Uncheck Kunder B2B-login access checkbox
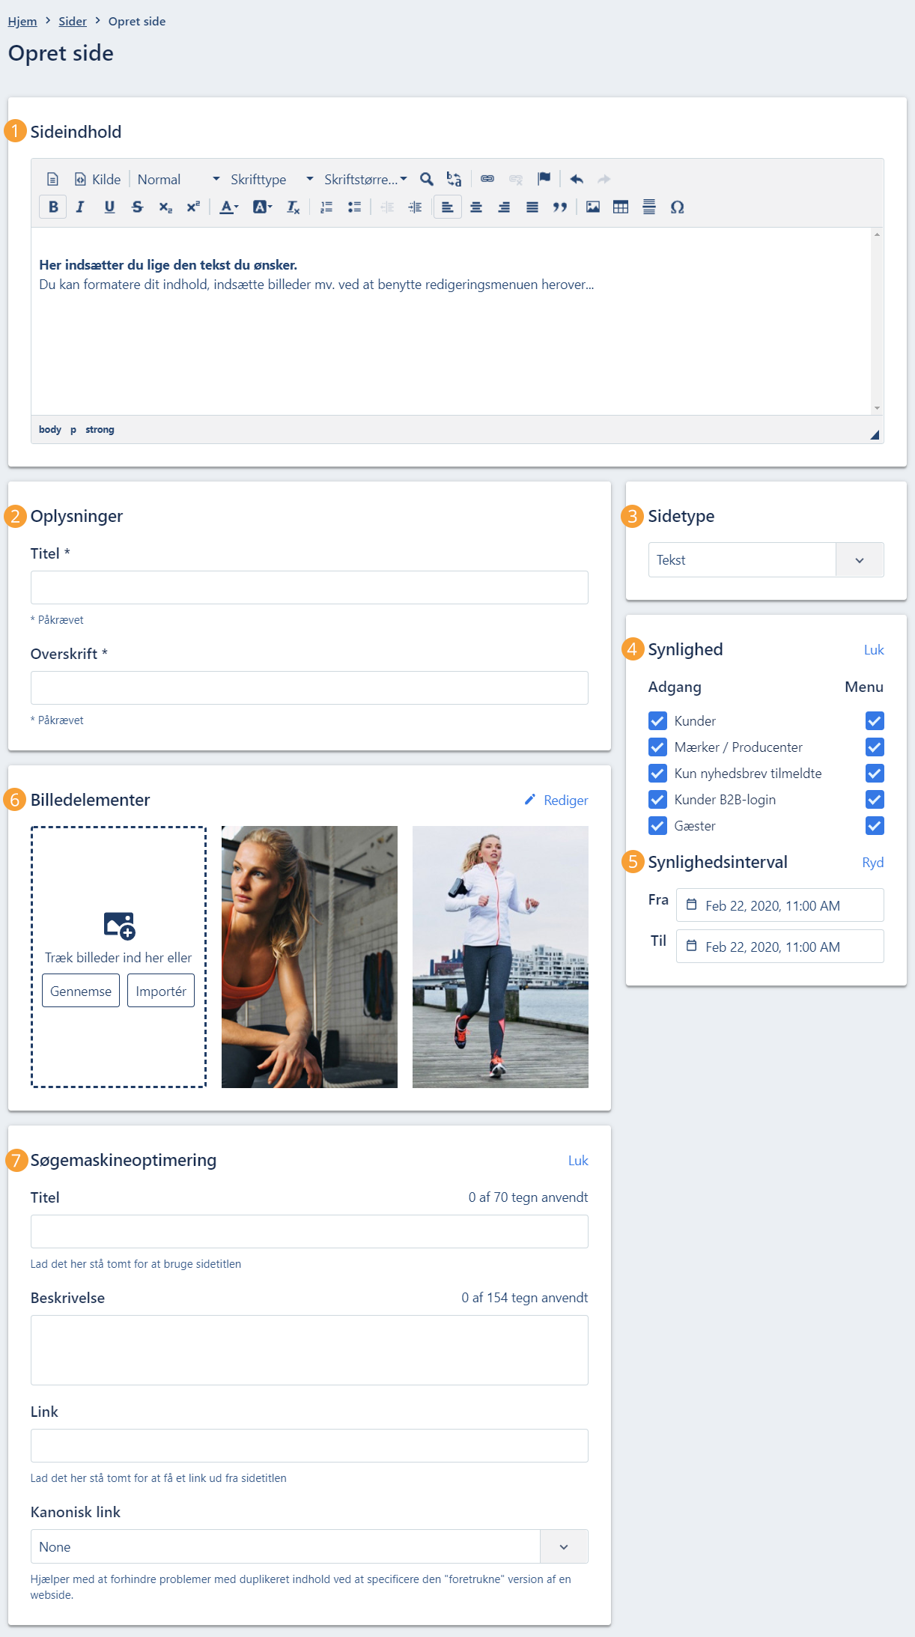 click(x=657, y=800)
